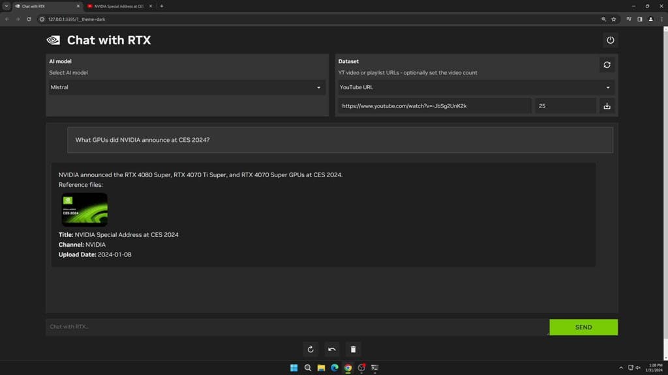Click the 'Channel: NVIDIA' line
Screen dimensions: 668x375
pos(82,245)
